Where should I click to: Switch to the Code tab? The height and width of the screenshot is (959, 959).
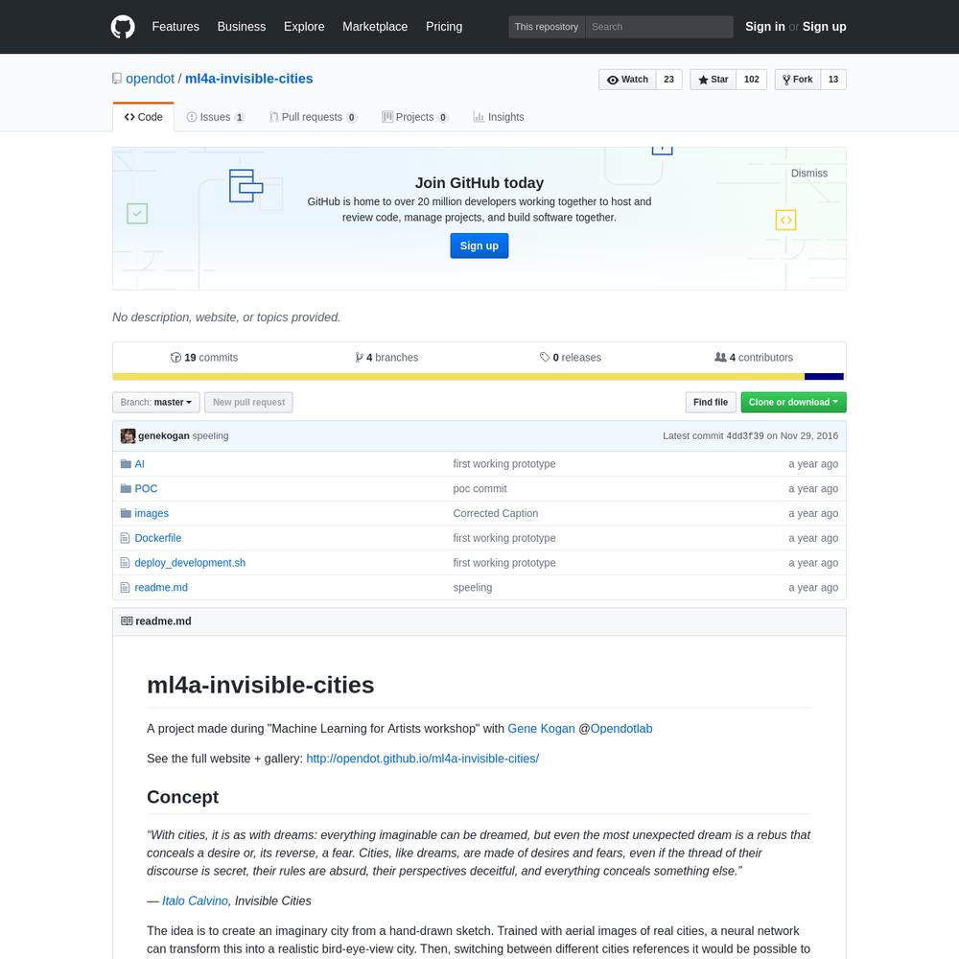point(144,117)
